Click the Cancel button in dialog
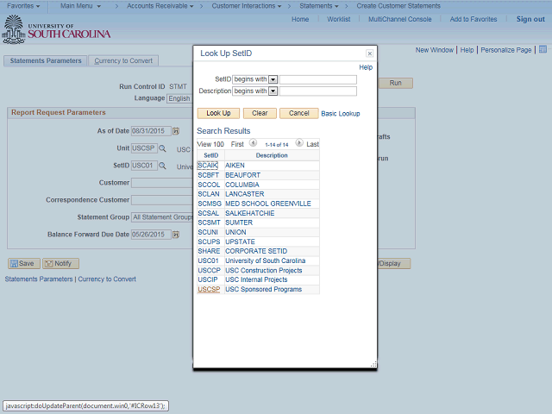Image resolution: width=552 pixels, height=414 pixels. 299,113
